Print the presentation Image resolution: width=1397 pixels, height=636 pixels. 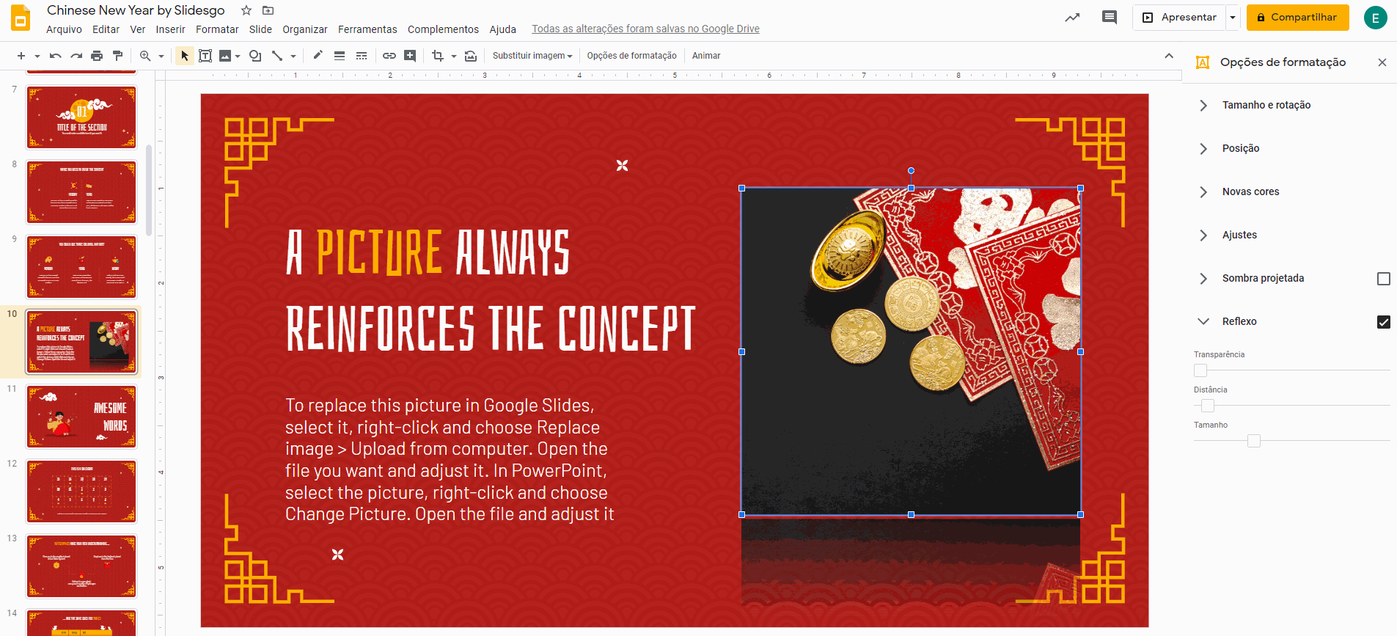point(97,56)
